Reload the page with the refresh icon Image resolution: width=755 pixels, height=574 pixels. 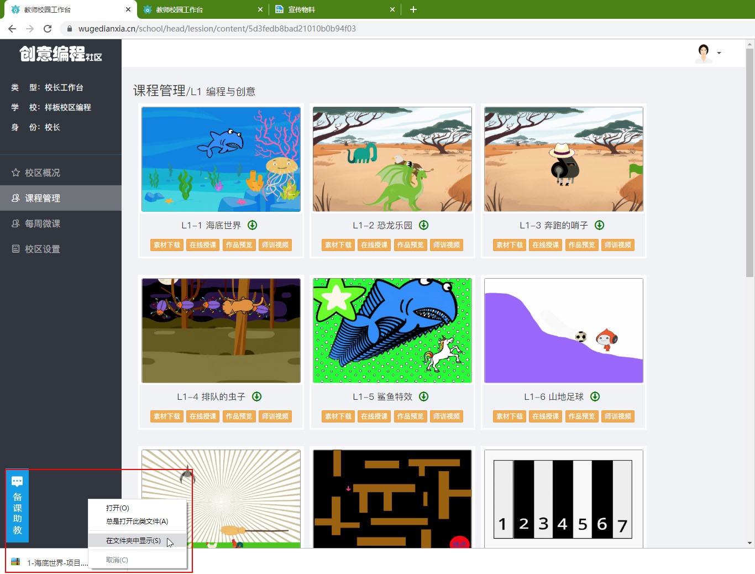tap(48, 29)
